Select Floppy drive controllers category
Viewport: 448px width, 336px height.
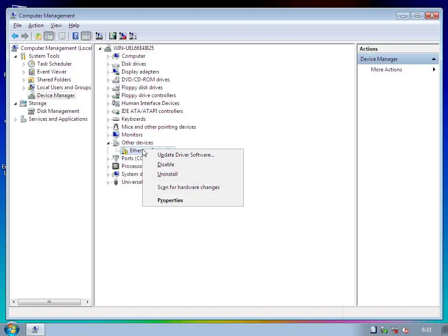pyautogui.click(x=149, y=95)
